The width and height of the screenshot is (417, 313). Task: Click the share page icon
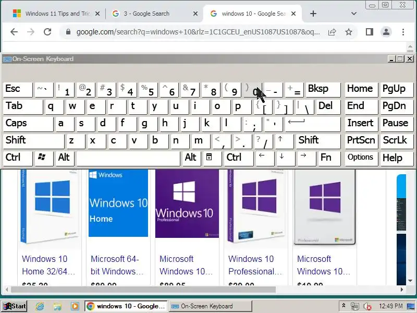[x=332, y=32]
